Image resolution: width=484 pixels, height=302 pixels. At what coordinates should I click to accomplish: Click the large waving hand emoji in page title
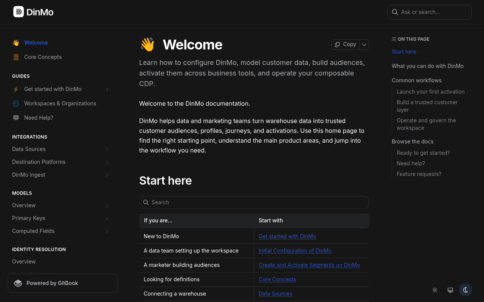tap(147, 45)
